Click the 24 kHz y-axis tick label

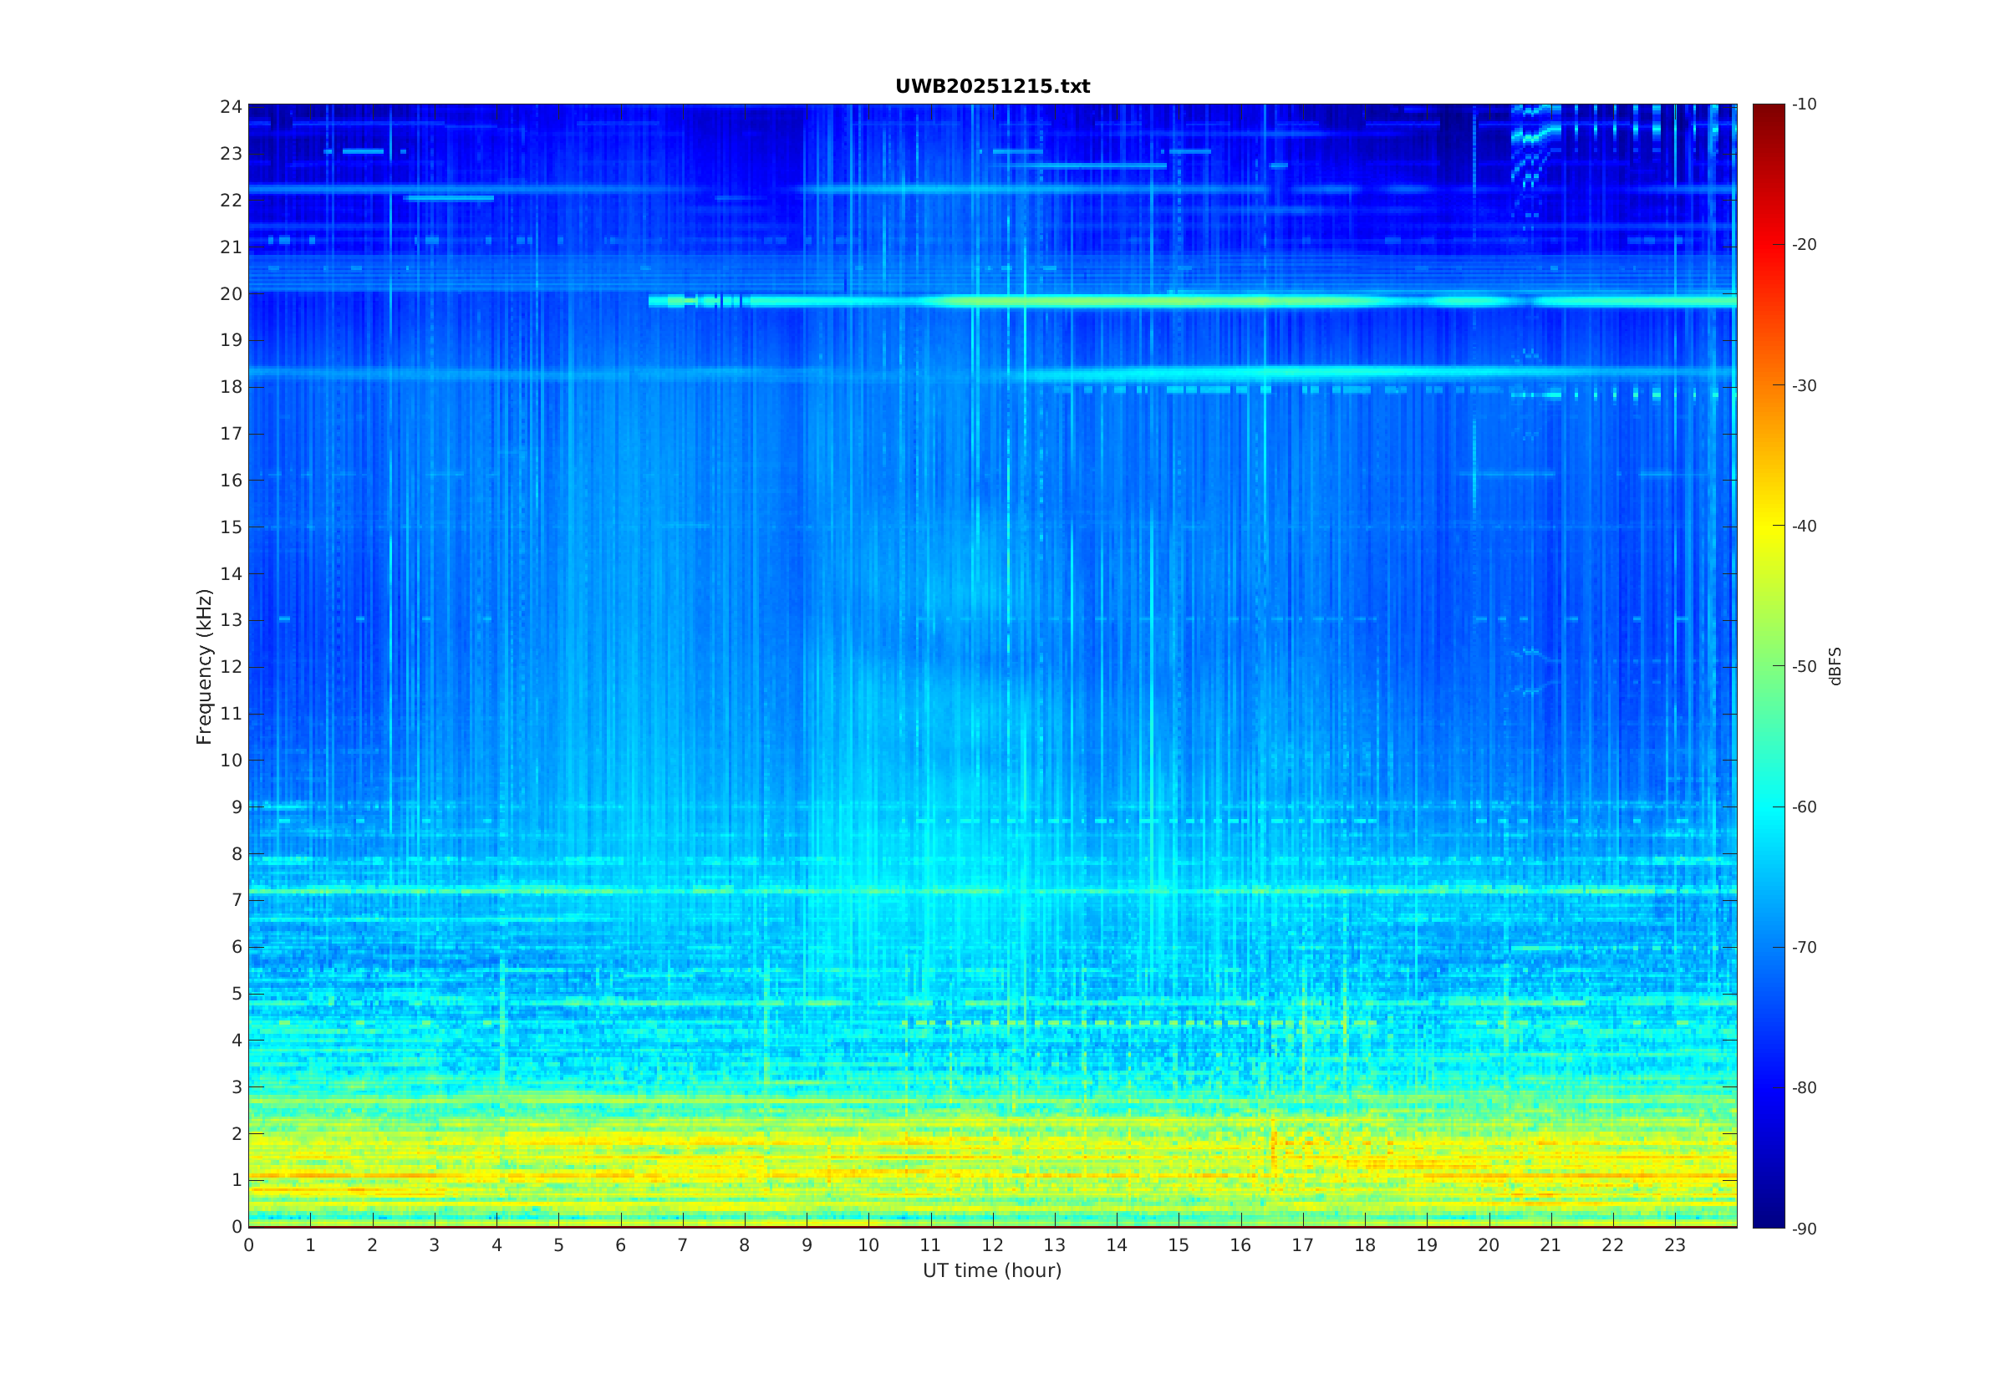231,107
